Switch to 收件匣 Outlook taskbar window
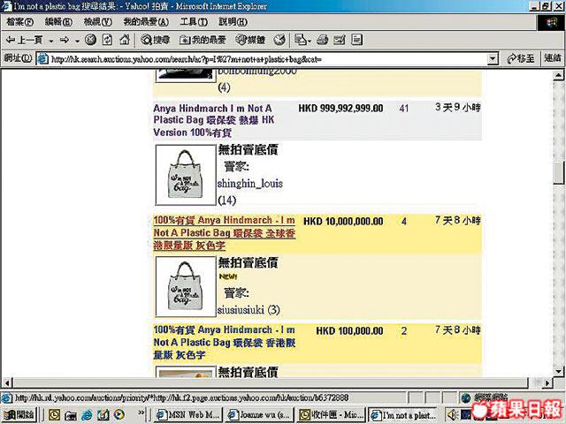The image size is (566, 424). click(x=331, y=414)
